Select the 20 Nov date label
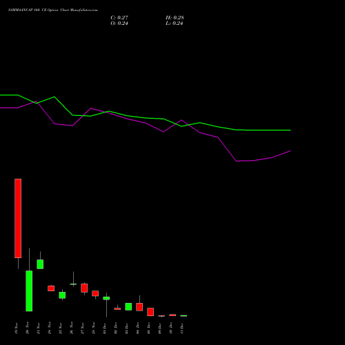This screenshot has width=345, height=345. [27, 328]
